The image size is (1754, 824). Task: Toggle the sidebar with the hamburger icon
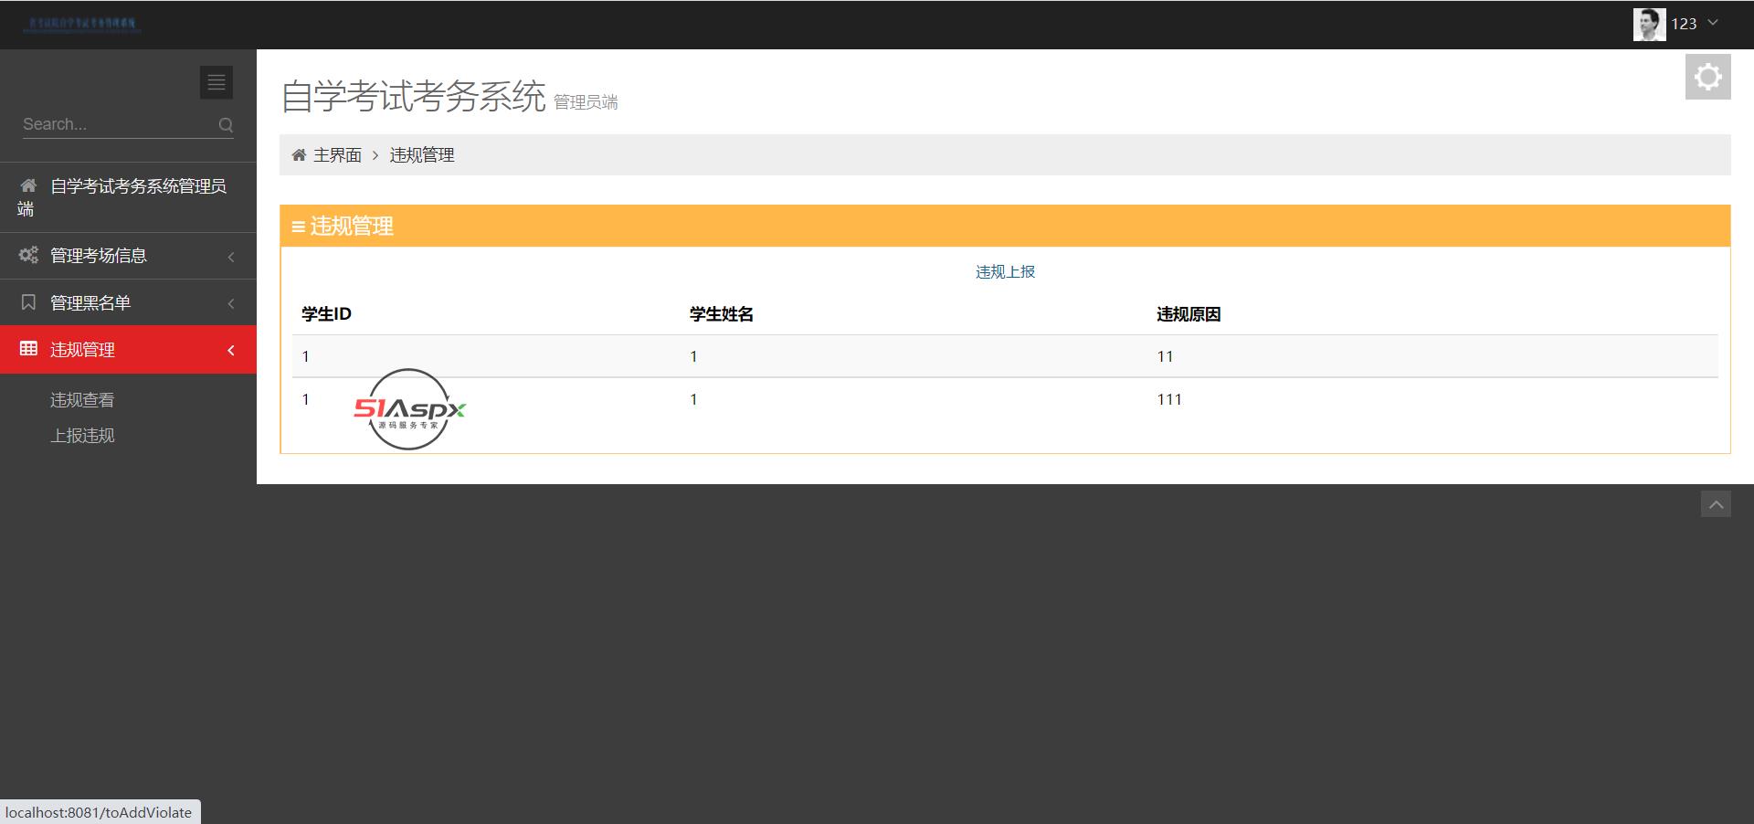[217, 82]
